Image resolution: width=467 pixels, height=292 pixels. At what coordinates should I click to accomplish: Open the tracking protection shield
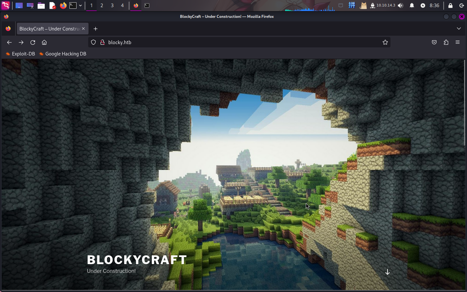93,43
